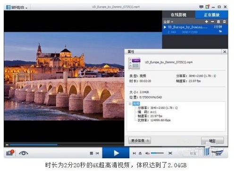The width and height of the screenshot is (236, 171).
Task: Adjust the volume slider
Action: coord(157,153)
